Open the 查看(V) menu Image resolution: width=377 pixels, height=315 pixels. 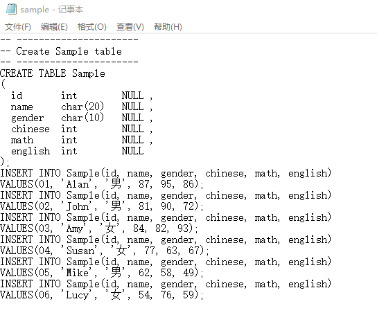coord(130,27)
